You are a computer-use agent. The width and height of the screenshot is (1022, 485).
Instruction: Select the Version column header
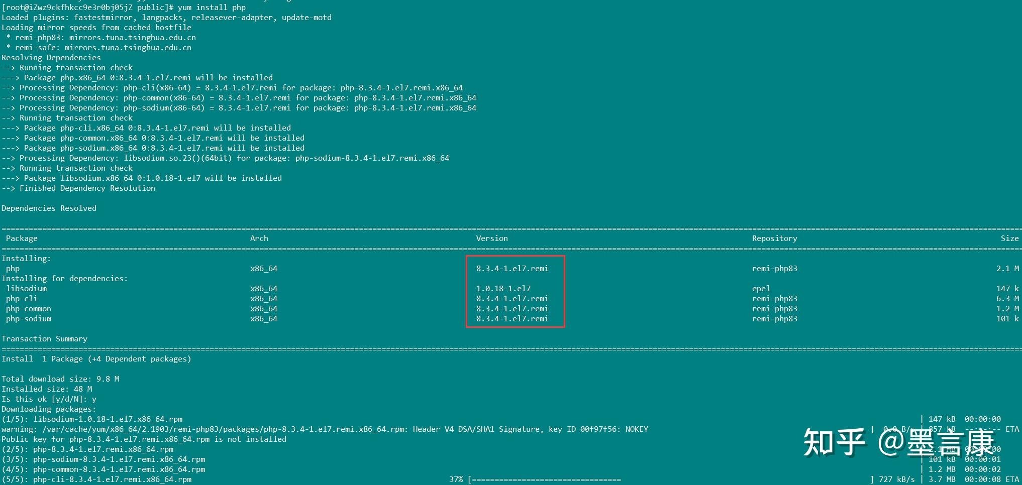pos(491,238)
